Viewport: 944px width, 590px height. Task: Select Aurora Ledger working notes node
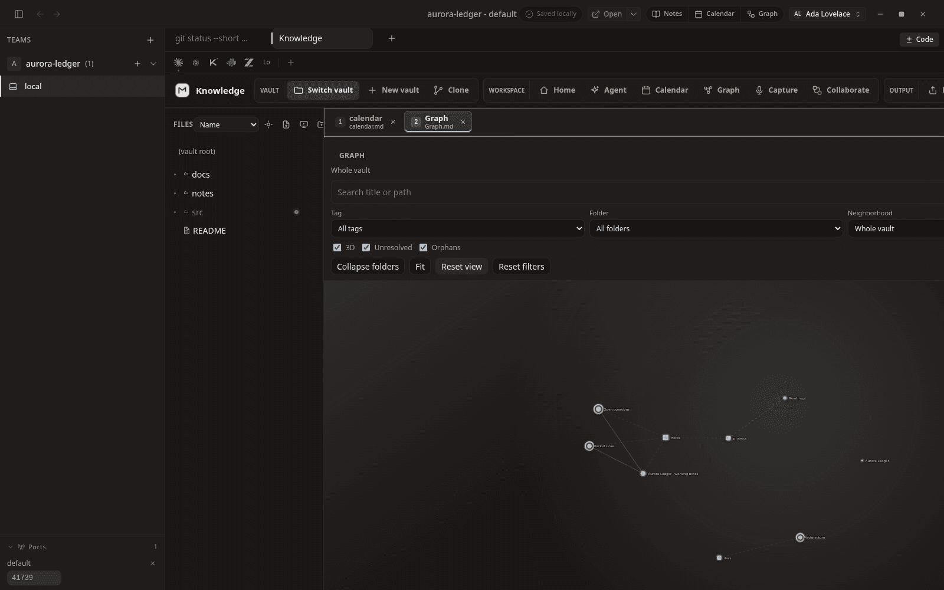643,473
